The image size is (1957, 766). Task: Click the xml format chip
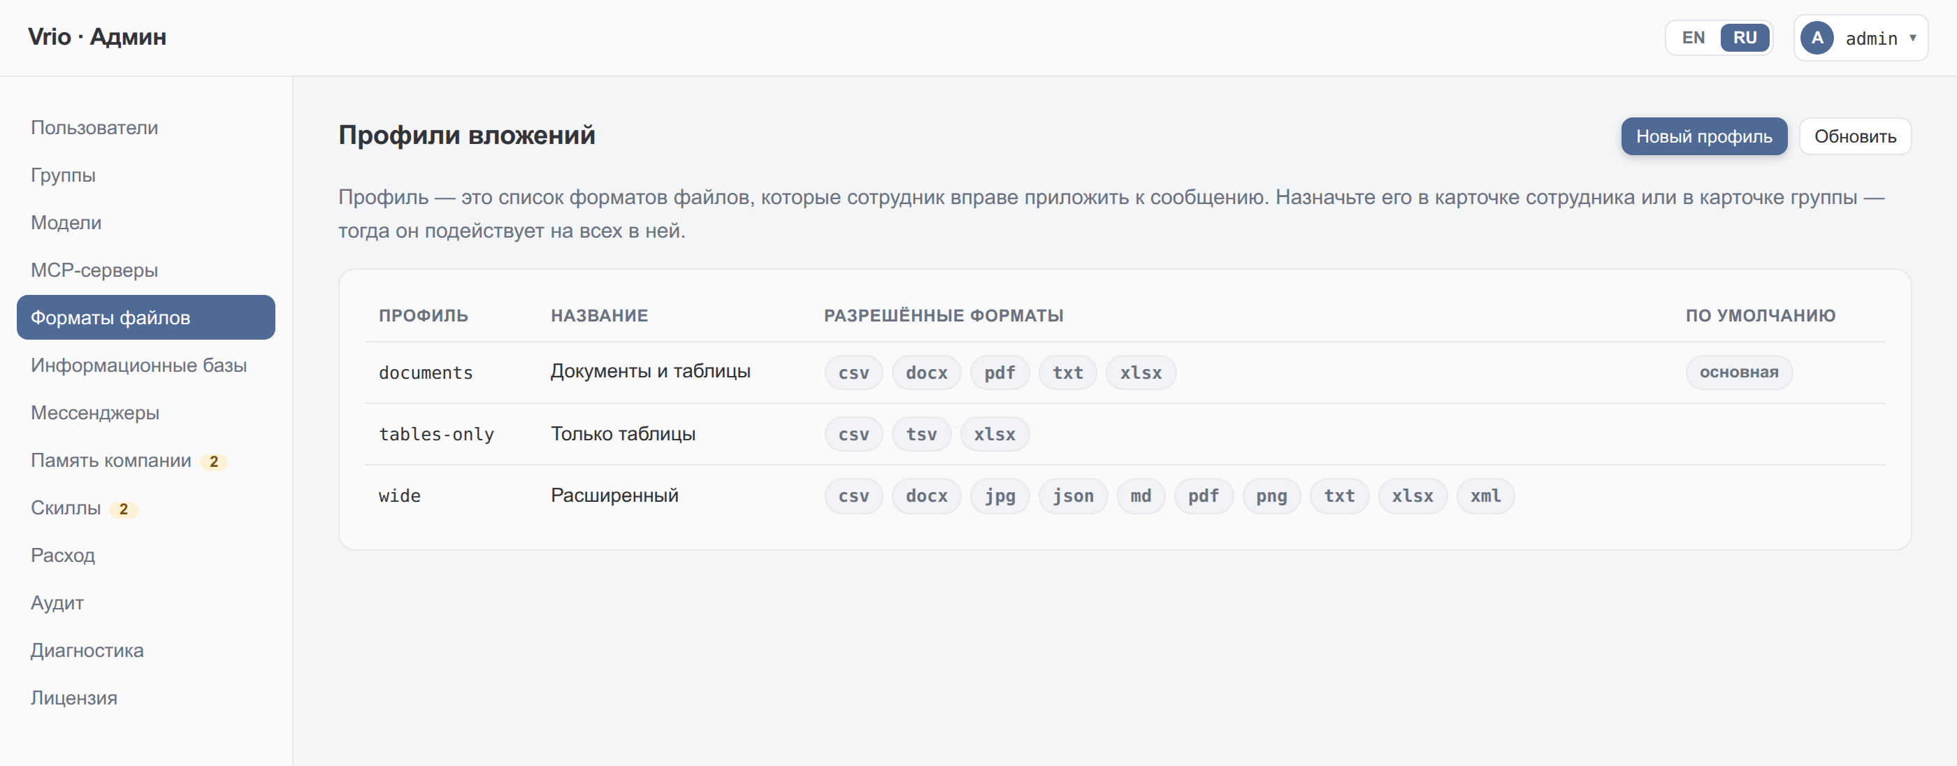[x=1485, y=496]
